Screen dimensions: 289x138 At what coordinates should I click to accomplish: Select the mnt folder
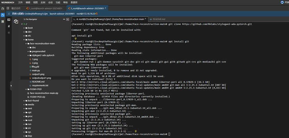30,109
